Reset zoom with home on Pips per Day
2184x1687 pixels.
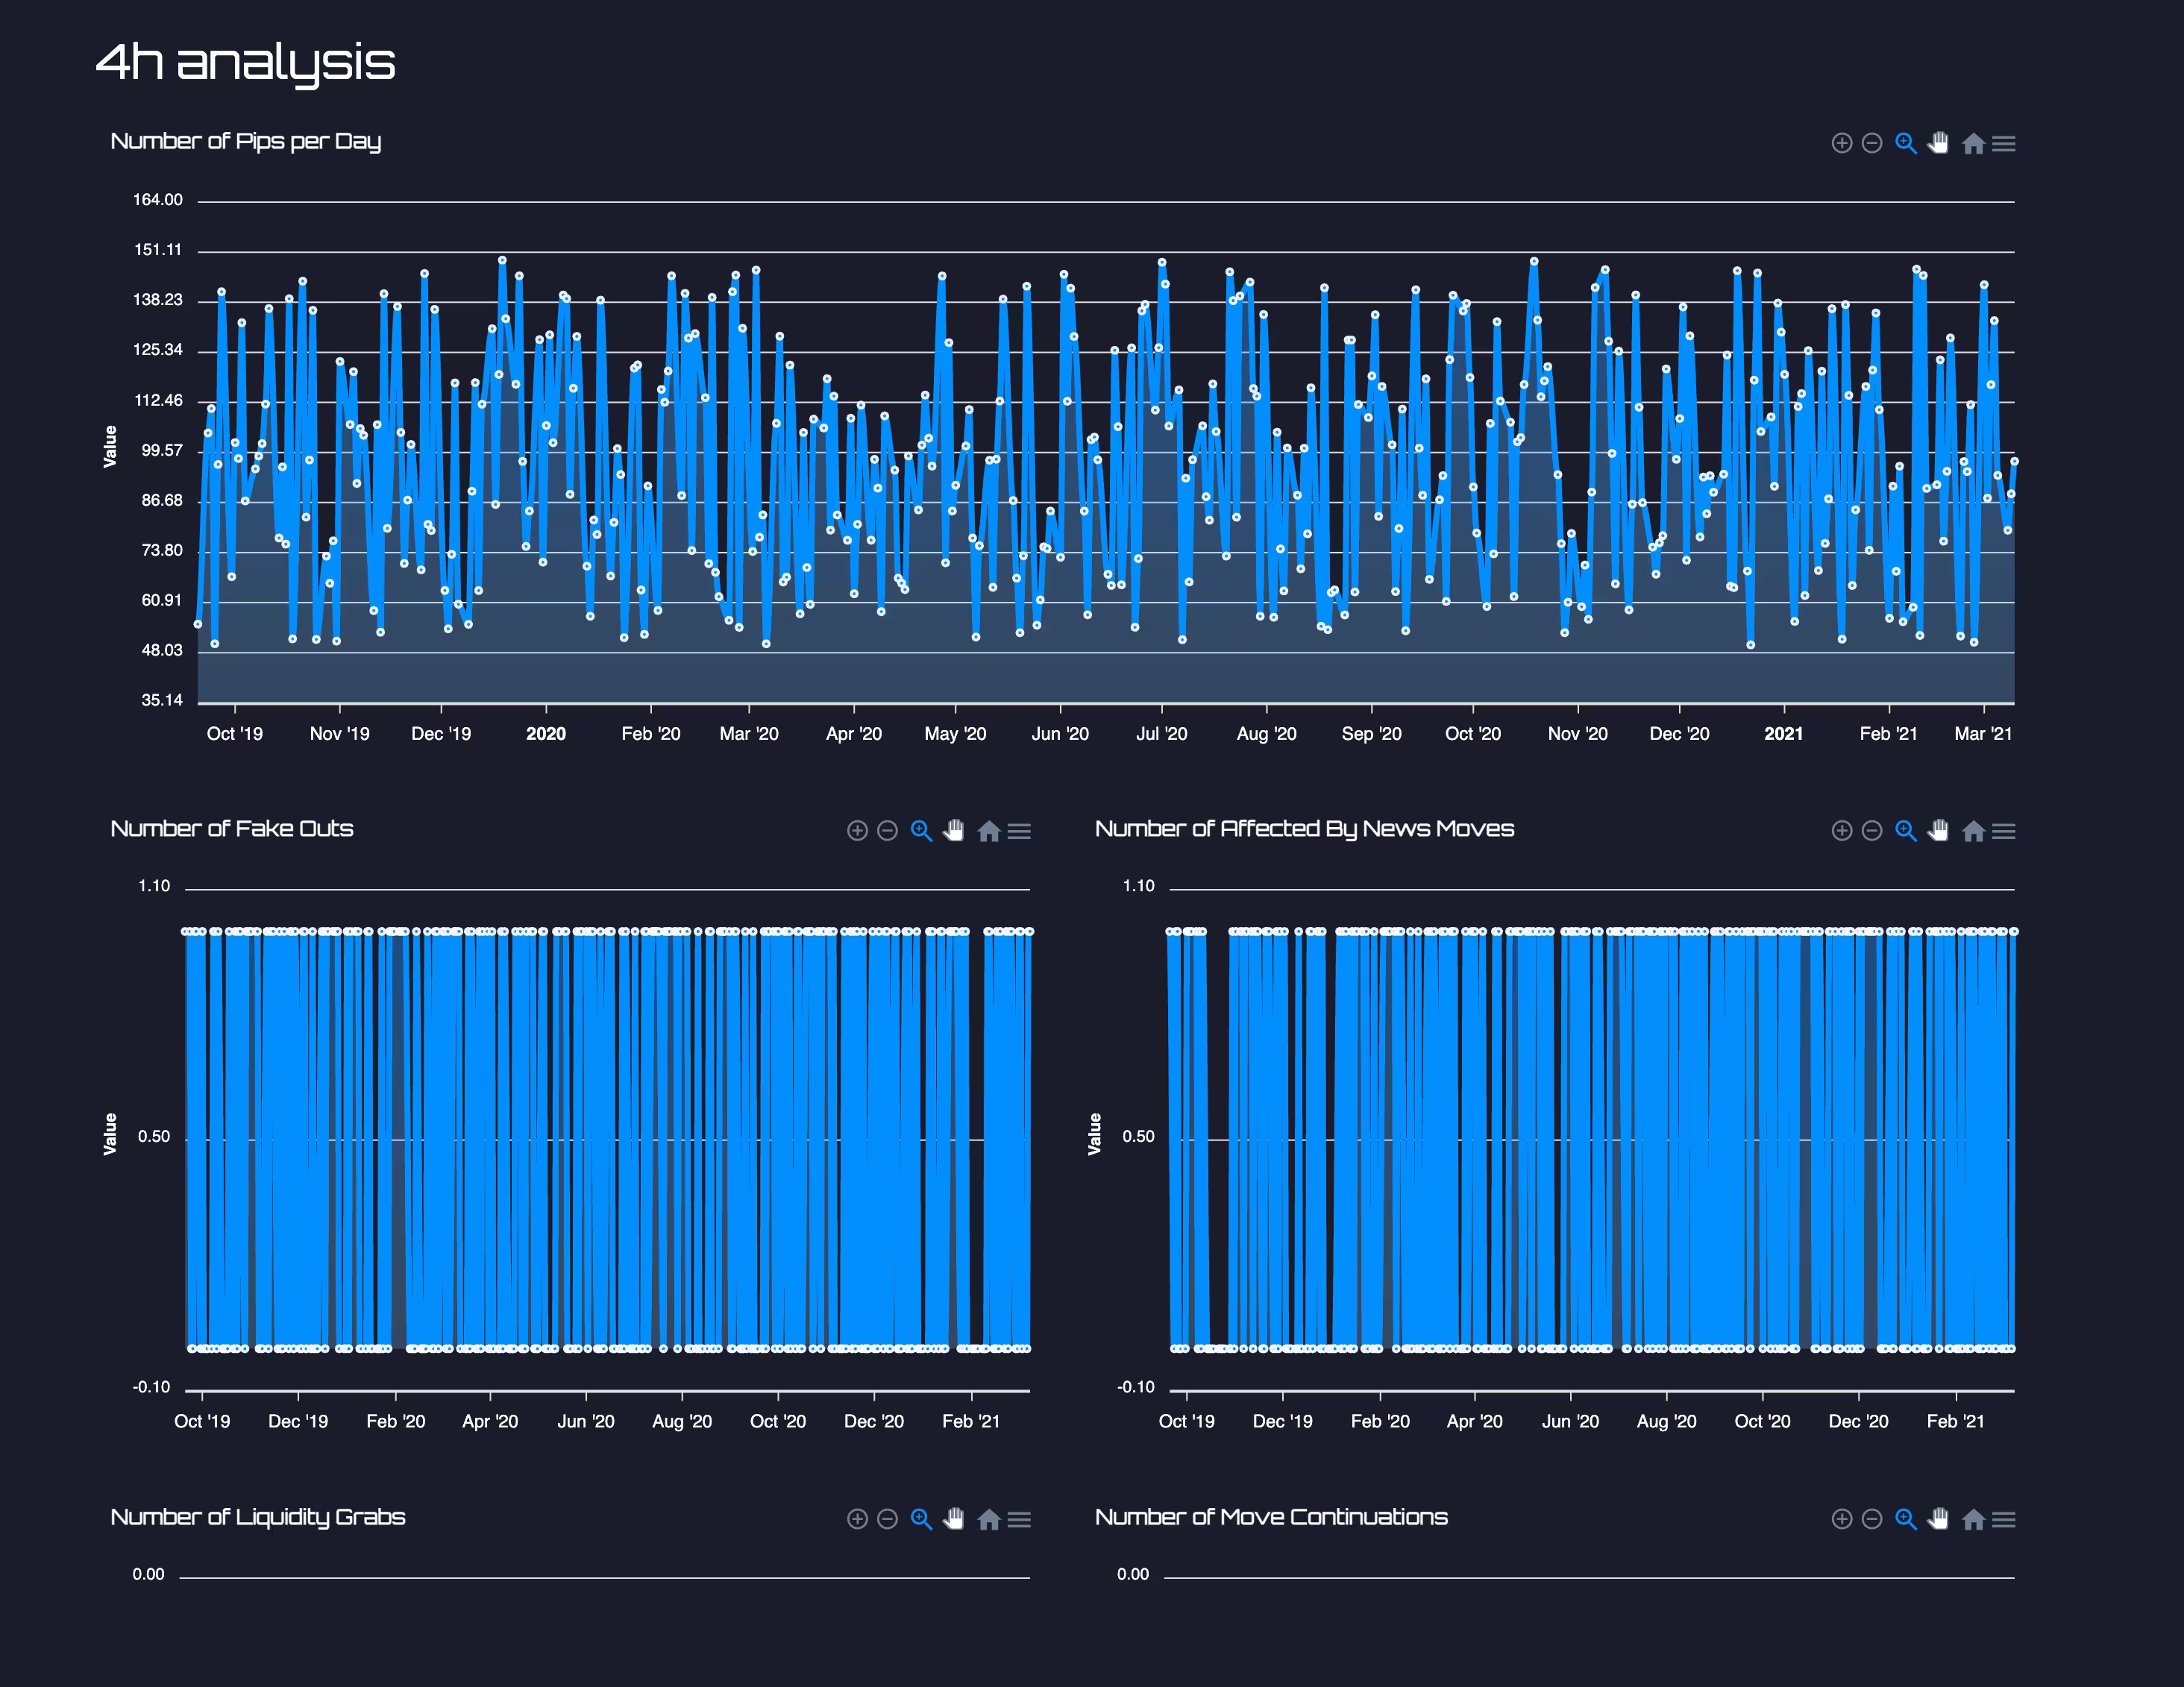click(1973, 143)
